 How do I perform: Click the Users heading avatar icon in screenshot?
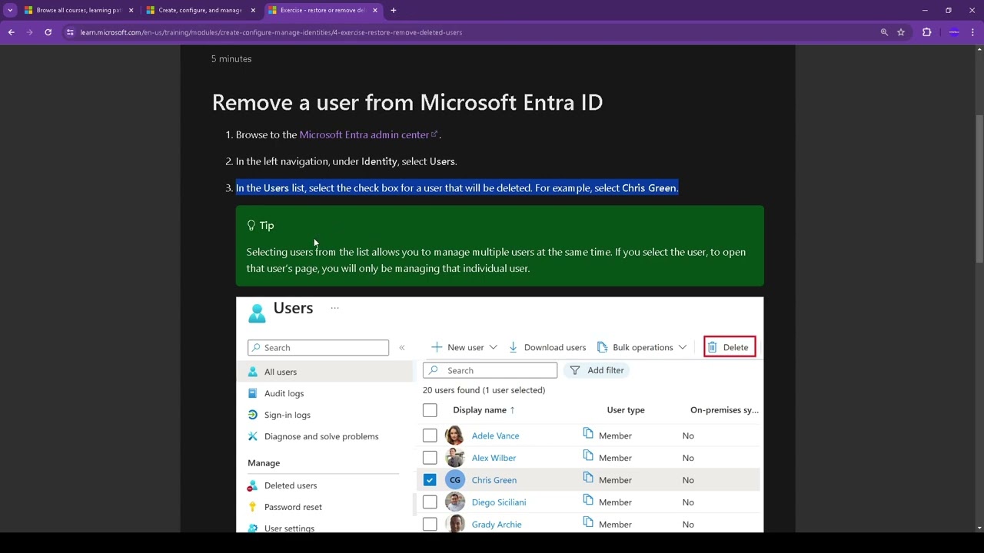257,312
